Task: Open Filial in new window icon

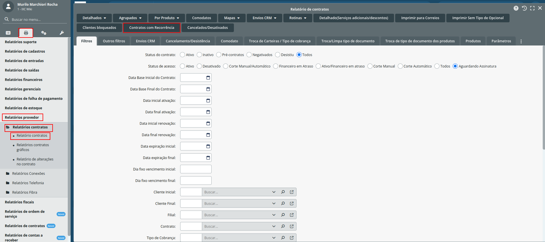Action: pos(292,215)
